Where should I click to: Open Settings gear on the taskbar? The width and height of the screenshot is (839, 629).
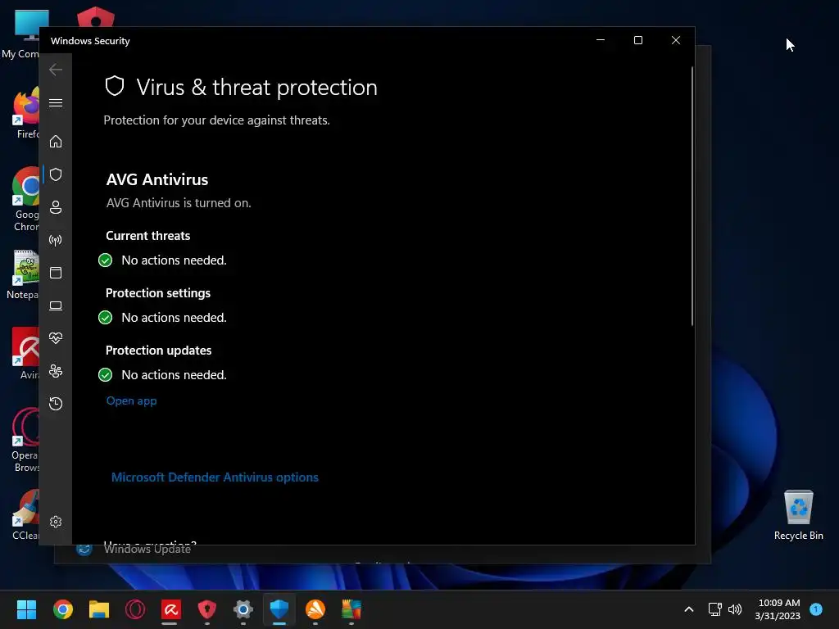[243, 609]
